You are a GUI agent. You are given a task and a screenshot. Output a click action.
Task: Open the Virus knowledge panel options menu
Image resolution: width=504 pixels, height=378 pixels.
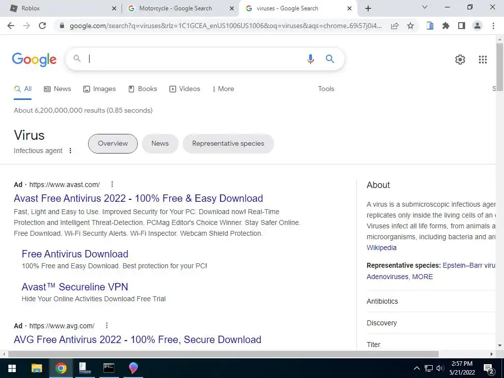coord(70,151)
